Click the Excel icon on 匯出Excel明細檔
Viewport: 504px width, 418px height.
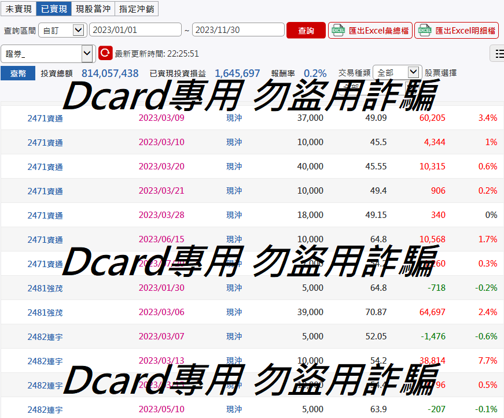click(x=425, y=31)
